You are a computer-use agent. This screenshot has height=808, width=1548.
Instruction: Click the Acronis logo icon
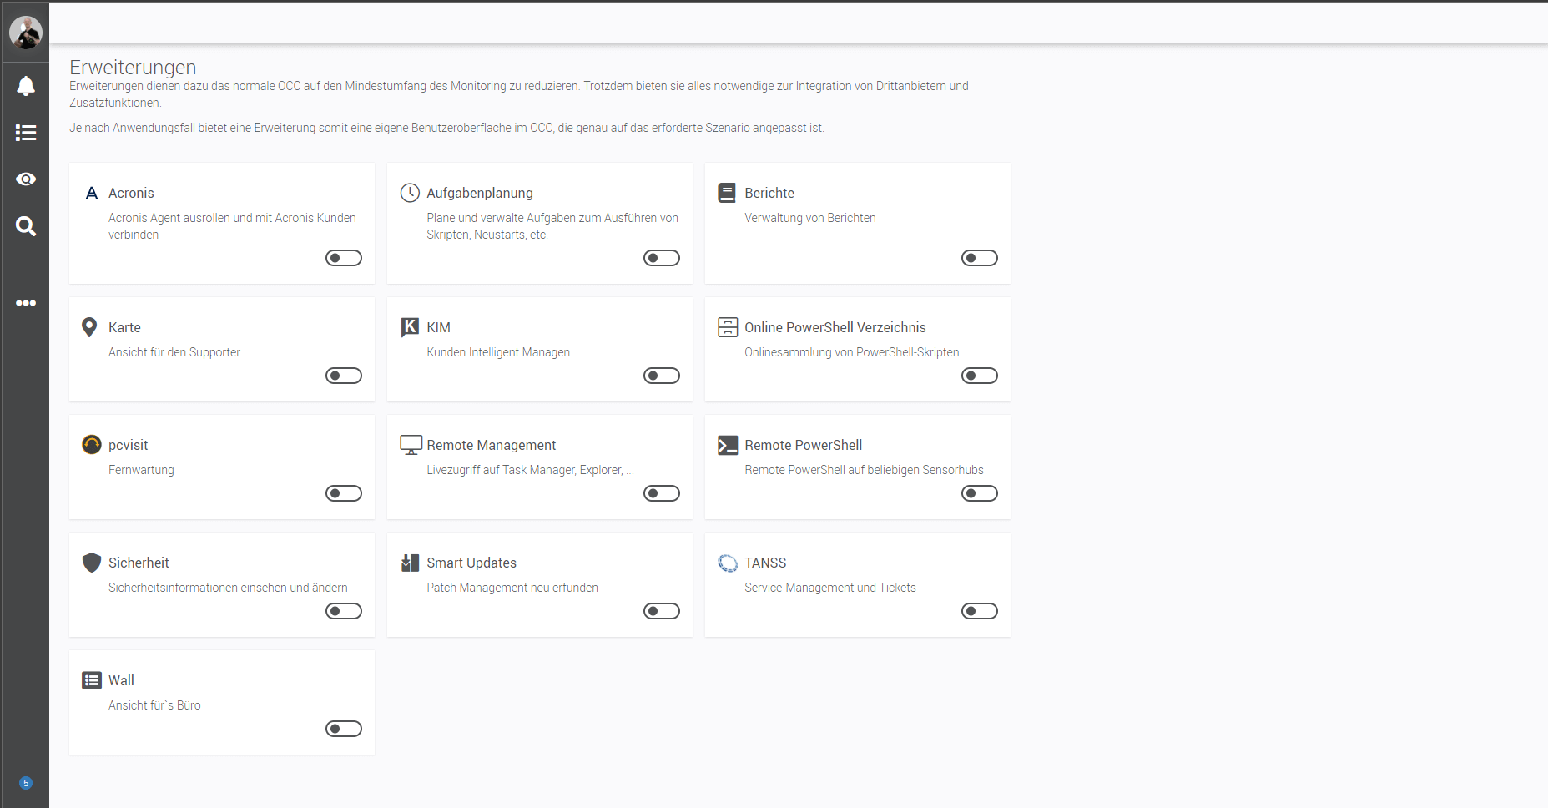92,194
